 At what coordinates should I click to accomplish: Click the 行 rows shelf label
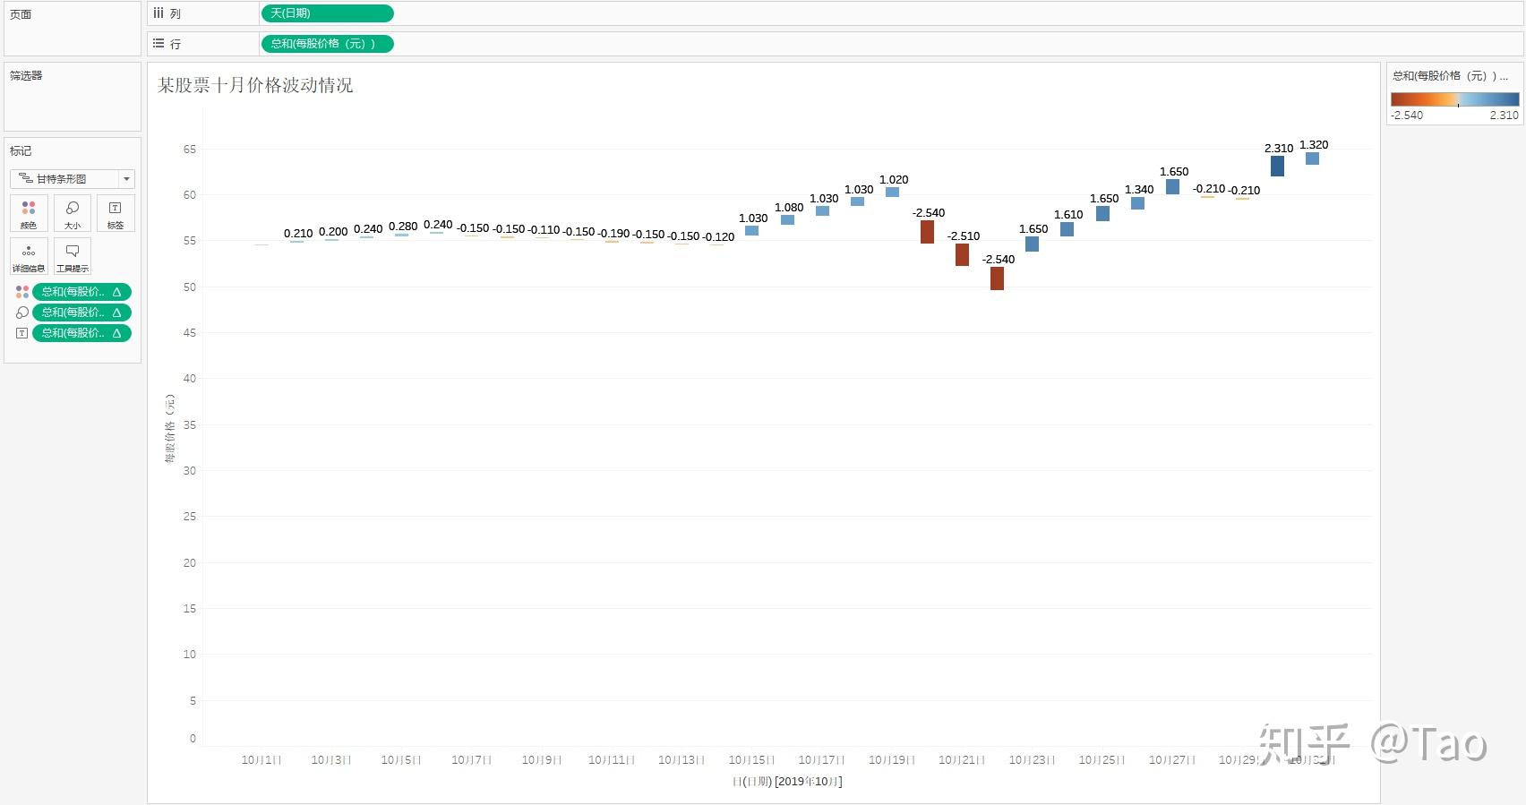(x=176, y=44)
